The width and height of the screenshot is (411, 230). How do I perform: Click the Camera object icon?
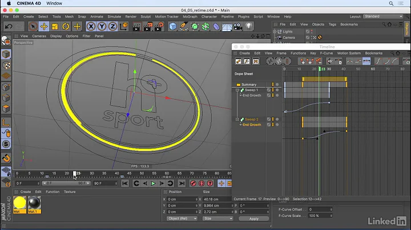[x=237, y=26]
